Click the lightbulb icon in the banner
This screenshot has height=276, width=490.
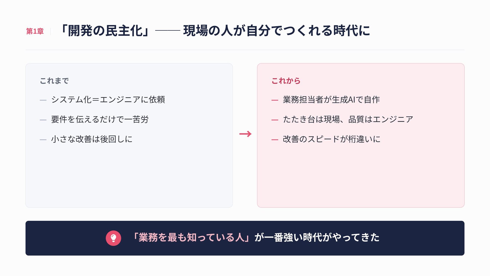click(x=113, y=238)
